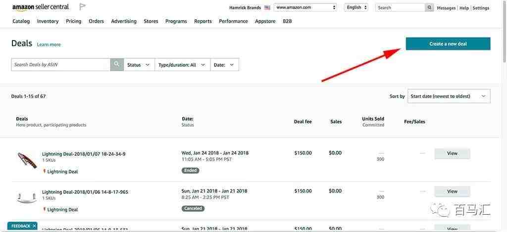
Task: Expand the Status filter dropdown
Action: [139, 65]
